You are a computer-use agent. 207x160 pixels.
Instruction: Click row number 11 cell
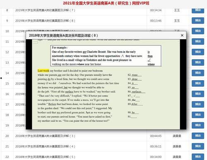pos(7,42)
